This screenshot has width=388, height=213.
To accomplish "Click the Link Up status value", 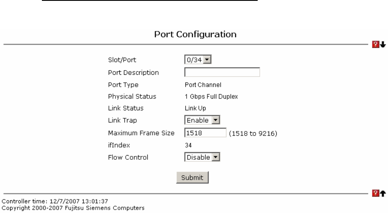I will click(195, 109).
